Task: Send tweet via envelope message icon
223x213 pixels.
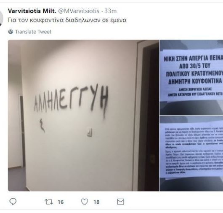Action: (121, 202)
